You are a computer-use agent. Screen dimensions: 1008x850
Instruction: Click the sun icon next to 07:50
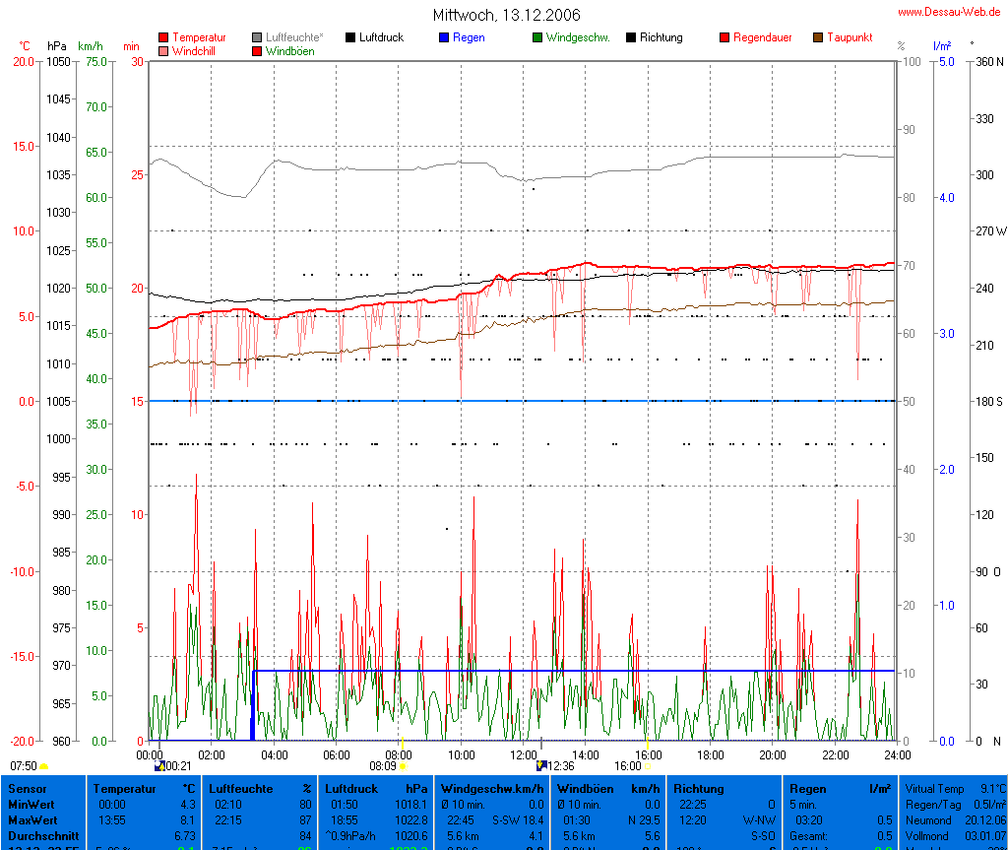click(44, 766)
